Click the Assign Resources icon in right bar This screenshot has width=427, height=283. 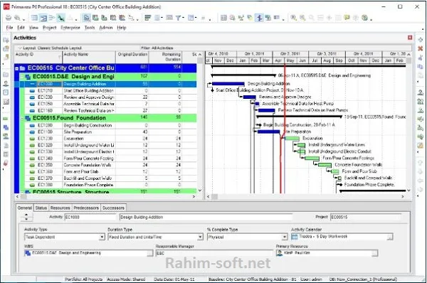point(421,92)
